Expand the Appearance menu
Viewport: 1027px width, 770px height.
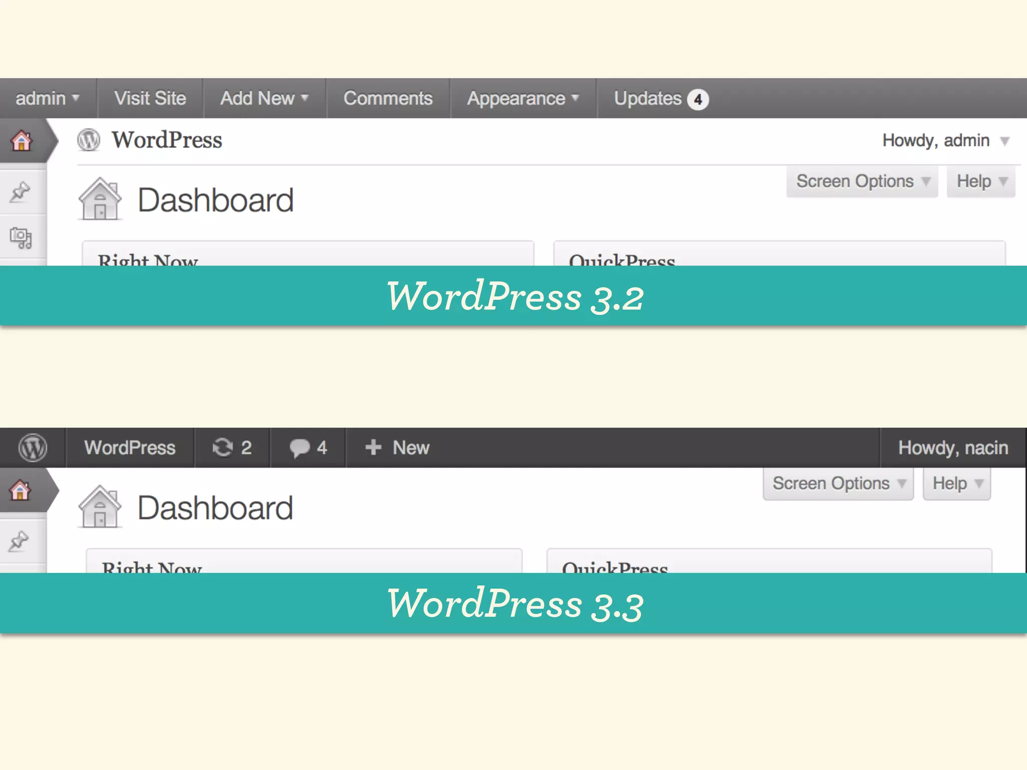coord(523,98)
